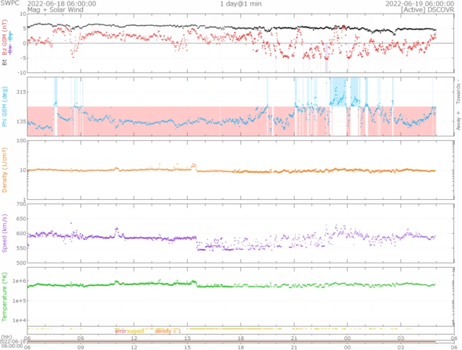Click the "Speed (km/s)" axis label
462x350 pixels.
pos(4,233)
